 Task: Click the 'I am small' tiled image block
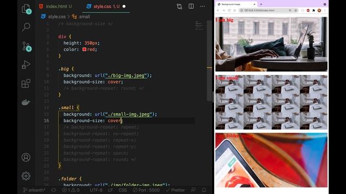(x=271, y=102)
